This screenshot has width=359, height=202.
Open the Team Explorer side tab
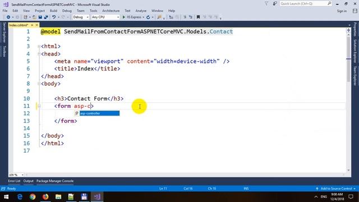[355, 76]
